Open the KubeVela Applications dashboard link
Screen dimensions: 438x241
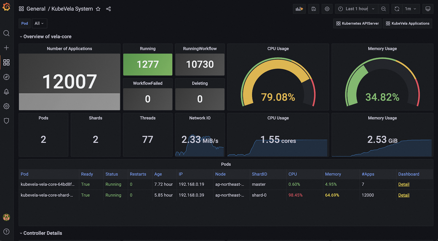click(408, 23)
